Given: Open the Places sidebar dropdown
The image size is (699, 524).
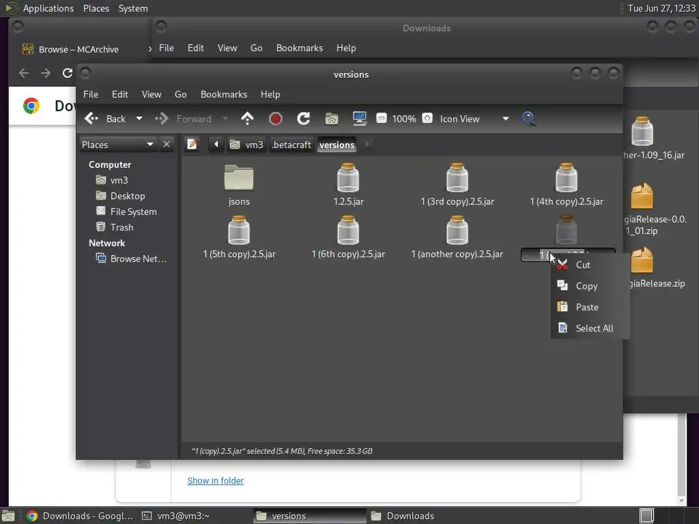Looking at the screenshot, I should click(x=118, y=145).
